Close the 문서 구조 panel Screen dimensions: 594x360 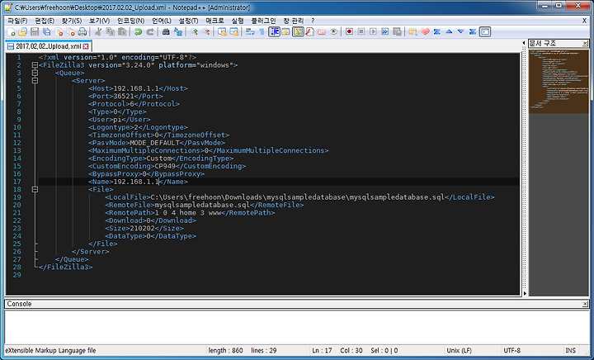[x=585, y=44]
